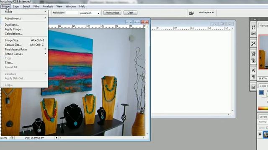Click photo window horizontal scroll right arrow

143,137
